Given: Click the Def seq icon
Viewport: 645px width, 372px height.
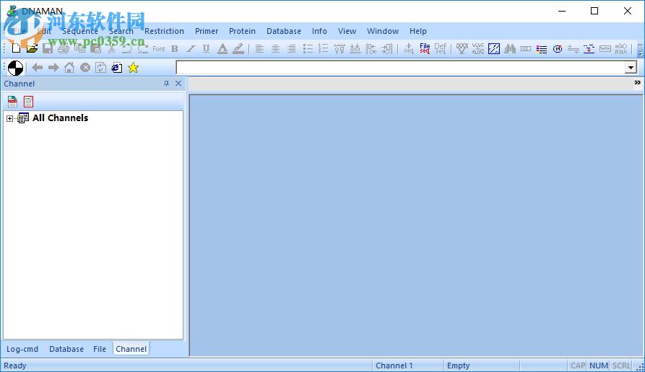Looking at the screenshot, I should pos(440,48).
